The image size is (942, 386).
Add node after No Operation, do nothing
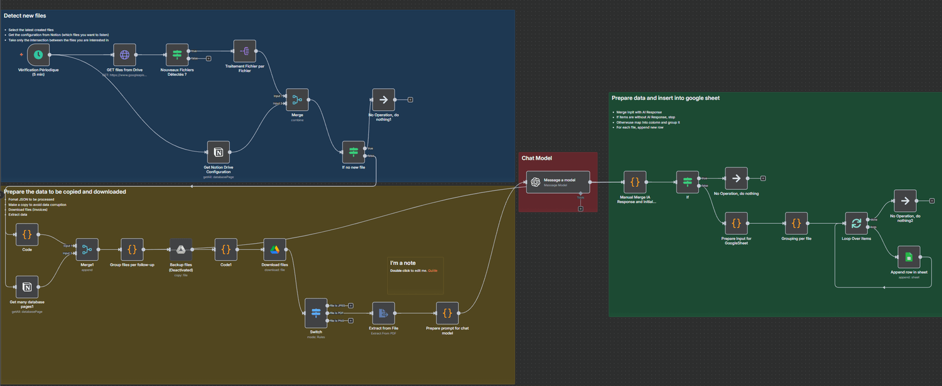pos(763,178)
